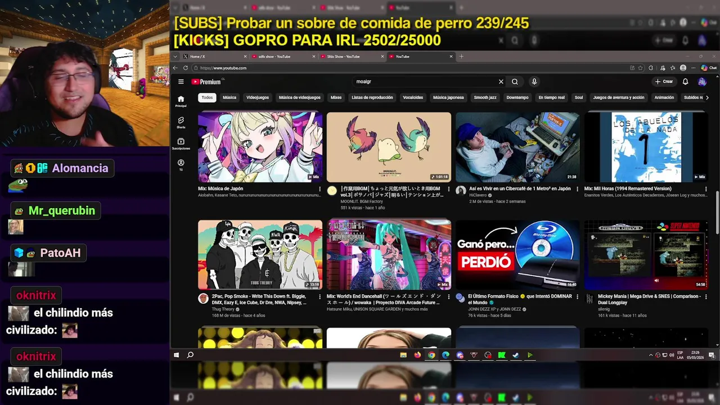Filter by the Downtempo chip
The width and height of the screenshot is (720, 405).
tap(517, 97)
